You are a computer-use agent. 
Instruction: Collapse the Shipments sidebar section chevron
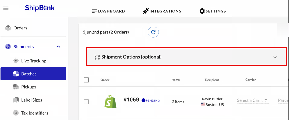coord(58,47)
